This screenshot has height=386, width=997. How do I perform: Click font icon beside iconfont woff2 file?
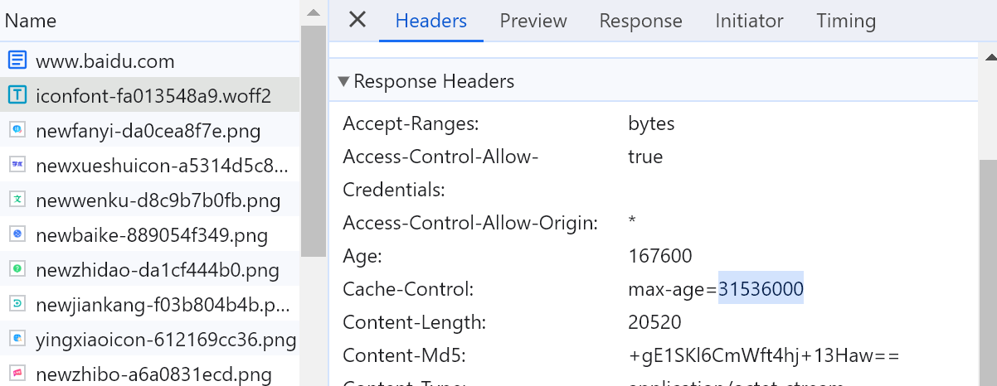tap(17, 95)
